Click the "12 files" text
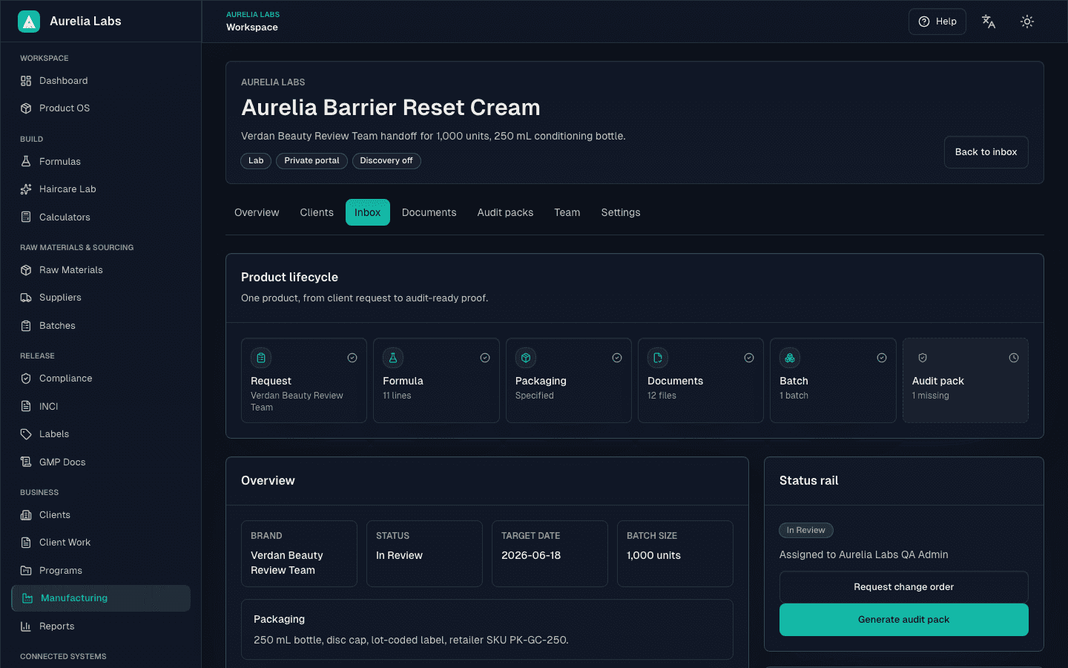Screen dimensions: 1068x668 click(662, 396)
